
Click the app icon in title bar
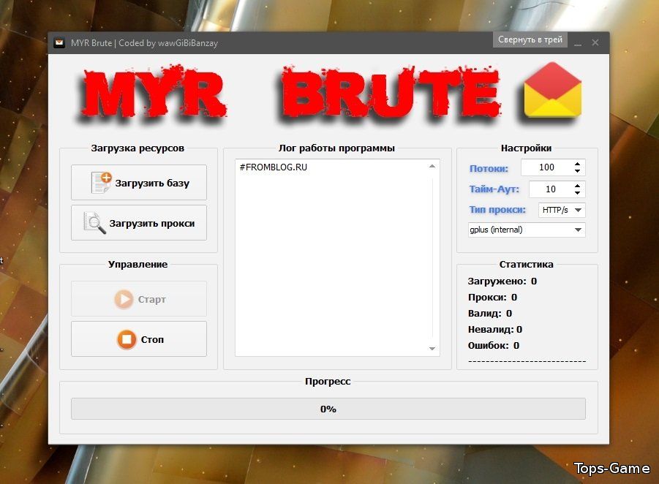point(60,43)
